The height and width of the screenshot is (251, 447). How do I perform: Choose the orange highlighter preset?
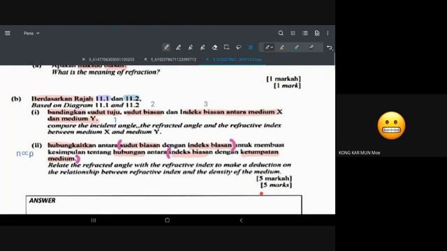pos(282,47)
